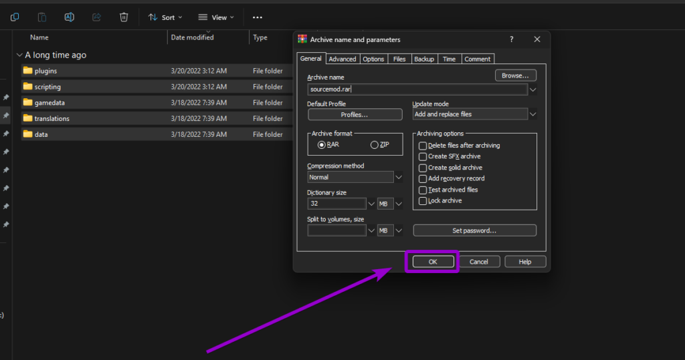Open the View menu in Explorer
The height and width of the screenshot is (360, 685).
coord(216,17)
